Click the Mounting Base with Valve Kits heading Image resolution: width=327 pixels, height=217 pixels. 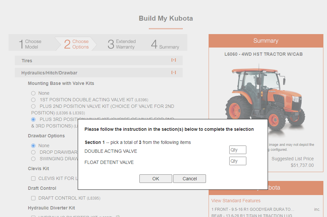pyautogui.click(x=61, y=83)
